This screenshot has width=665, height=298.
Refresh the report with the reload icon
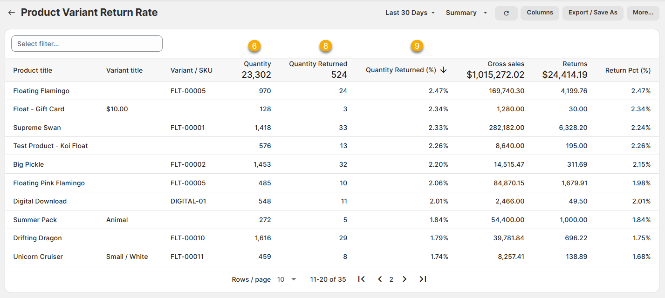coord(506,13)
